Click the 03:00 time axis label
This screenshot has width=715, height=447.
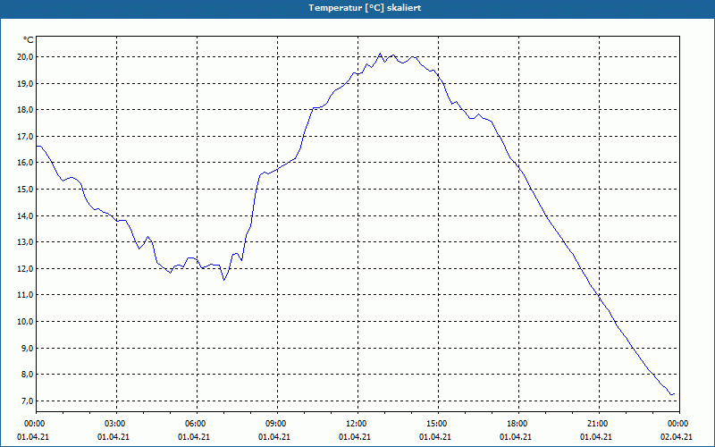tap(117, 424)
